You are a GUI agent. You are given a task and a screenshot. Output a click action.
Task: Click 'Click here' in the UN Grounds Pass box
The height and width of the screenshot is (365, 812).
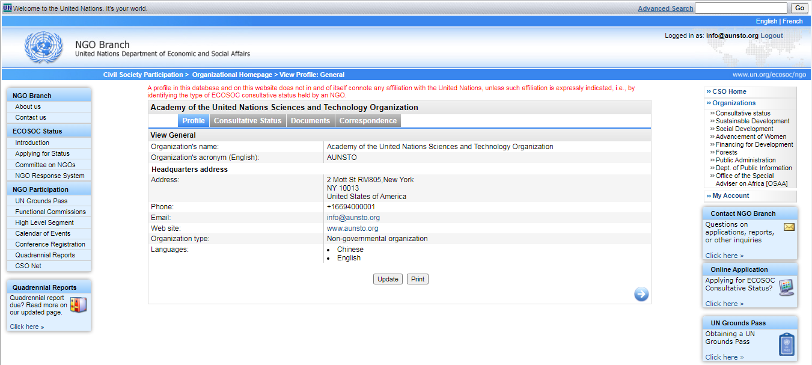point(724,357)
